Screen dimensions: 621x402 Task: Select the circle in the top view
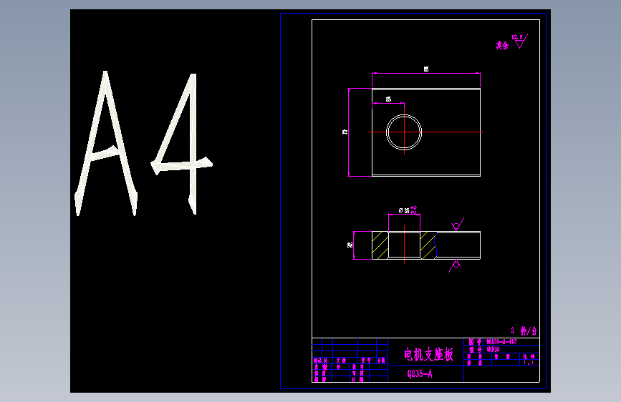tap(404, 132)
